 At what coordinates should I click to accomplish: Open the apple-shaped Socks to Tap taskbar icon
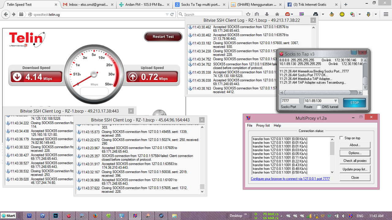click(69, 216)
